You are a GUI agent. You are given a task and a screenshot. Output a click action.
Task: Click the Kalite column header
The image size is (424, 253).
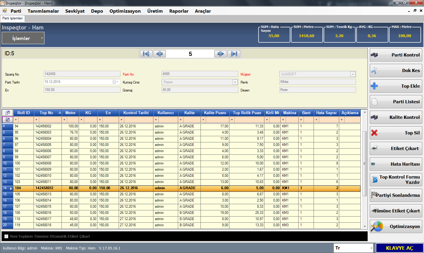[x=190, y=113]
